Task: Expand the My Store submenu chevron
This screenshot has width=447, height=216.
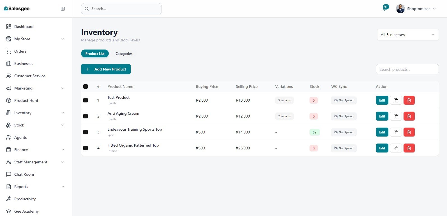Action: (x=63, y=39)
